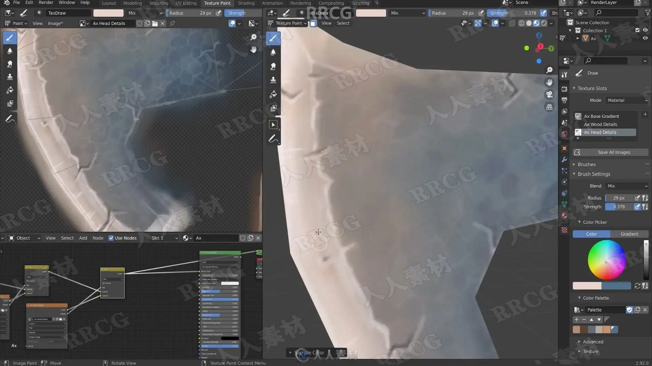This screenshot has height=366, width=652.
Task: Toggle Collection 1 exclude checkbox in outliner
Action: pos(637,30)
